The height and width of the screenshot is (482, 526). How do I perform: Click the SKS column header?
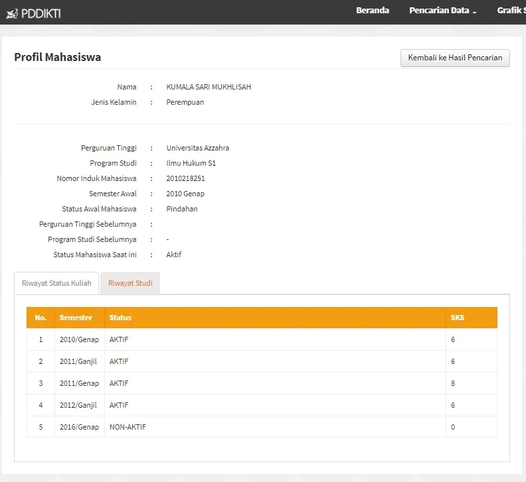click(458, 318)
